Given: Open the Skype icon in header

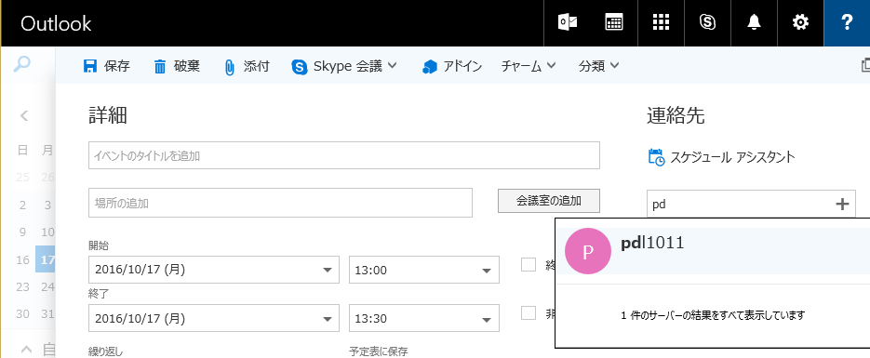Looking at the screenshot, I should (x=707, y=22).
